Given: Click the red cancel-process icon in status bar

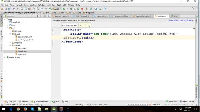Looking at the screenshot, I should coord(150,105).
